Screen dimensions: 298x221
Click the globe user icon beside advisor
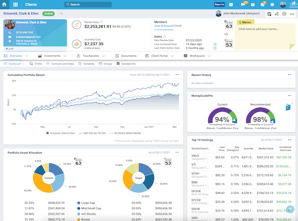tap(269, 14)
